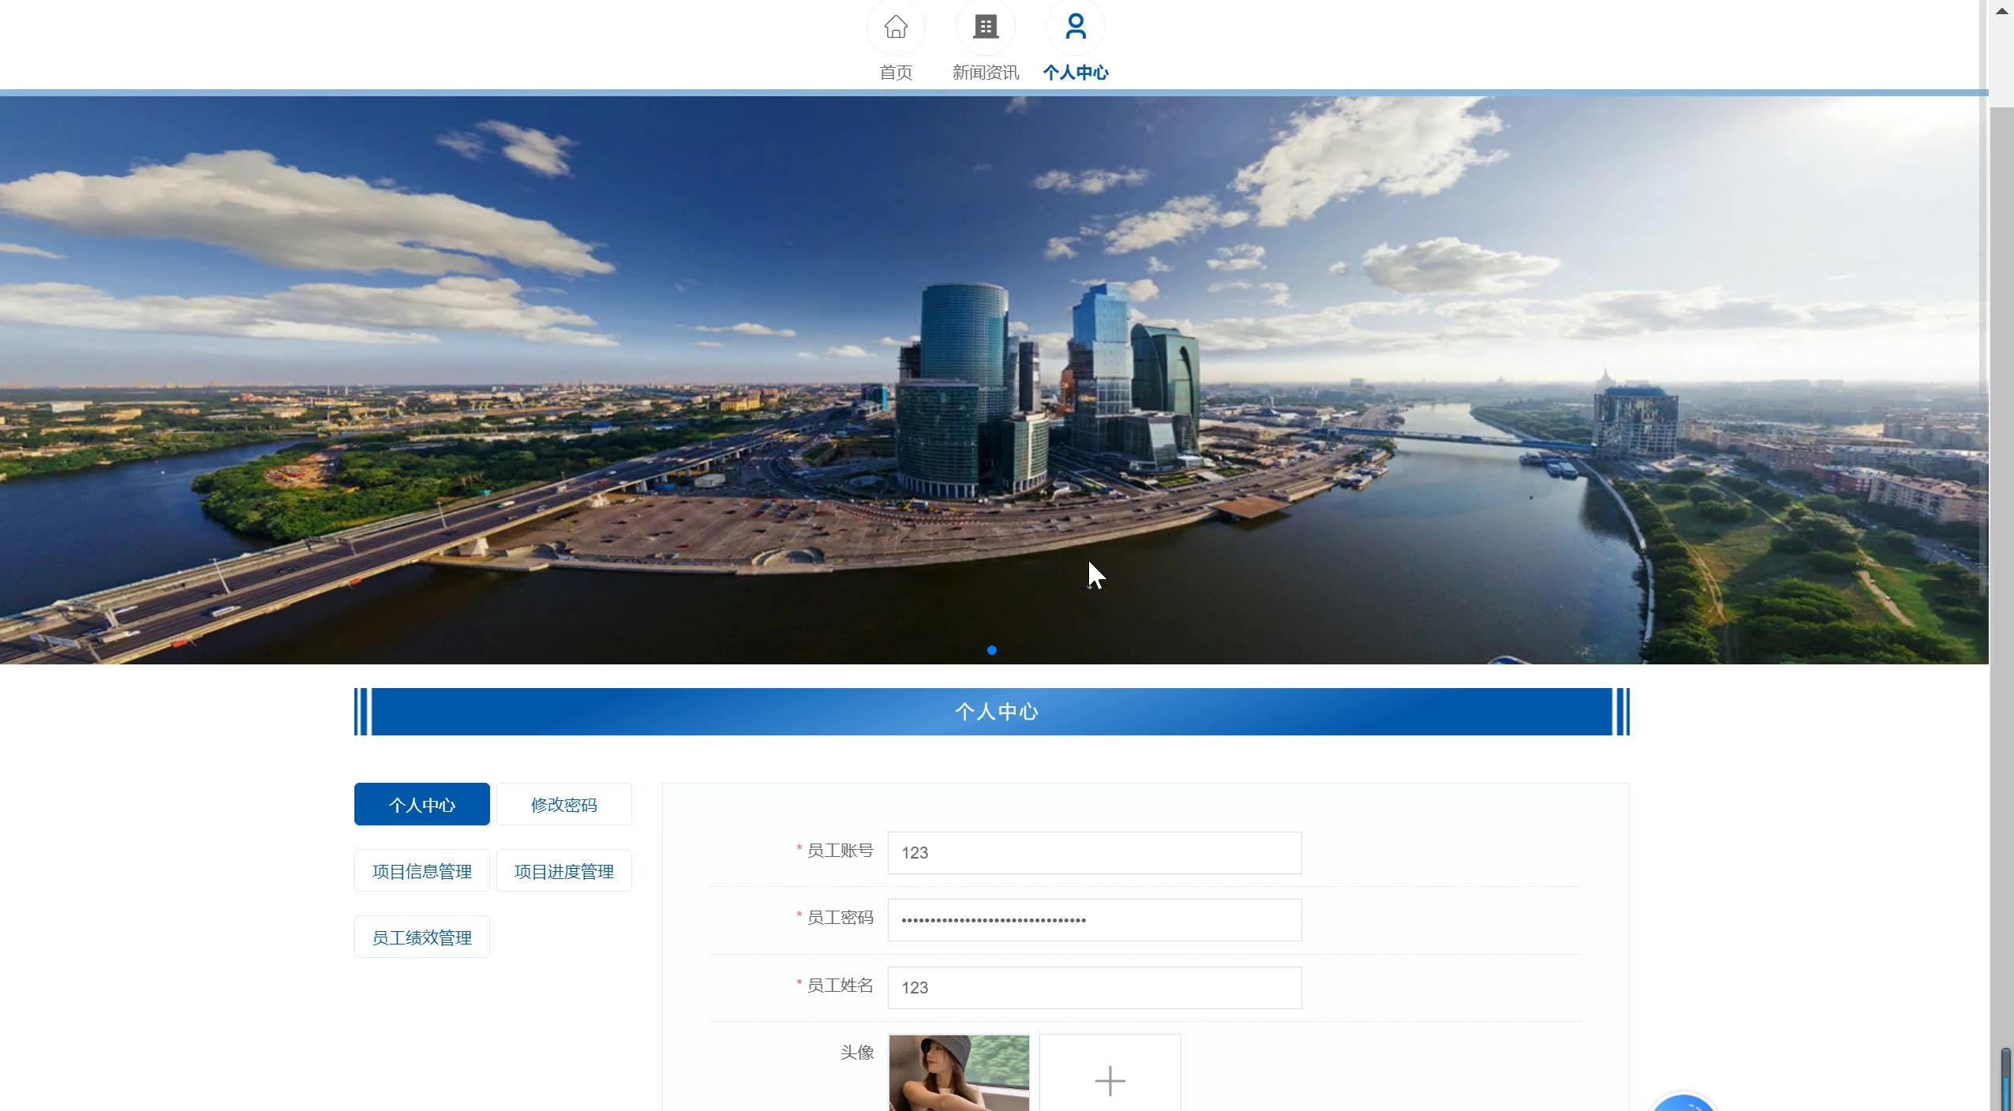This screenshot has height=1111, width=2014.
Task: Click the 首页 text label in navigation
Action: (x=896, y=73)
